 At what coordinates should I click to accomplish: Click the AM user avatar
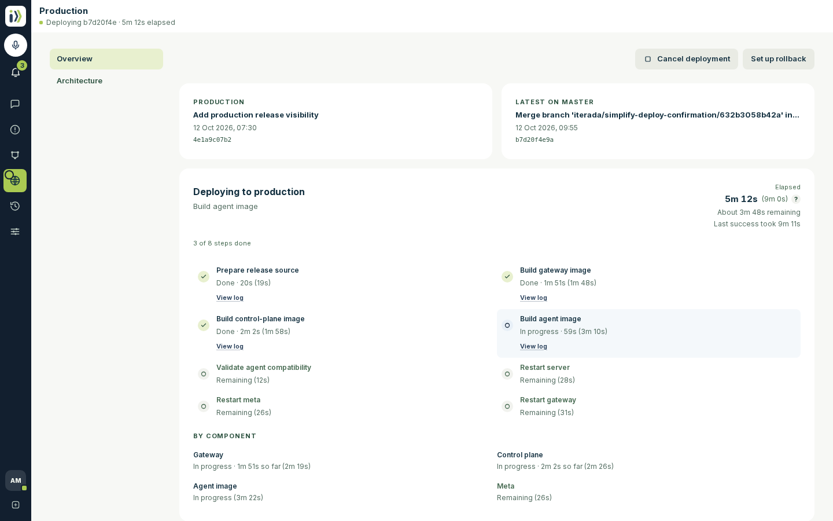(16, 480)
